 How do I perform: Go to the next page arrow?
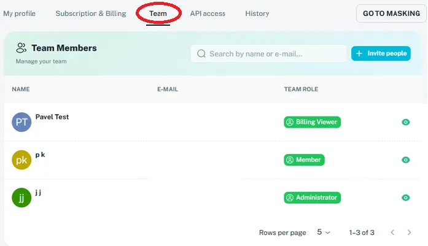point(409,233)
